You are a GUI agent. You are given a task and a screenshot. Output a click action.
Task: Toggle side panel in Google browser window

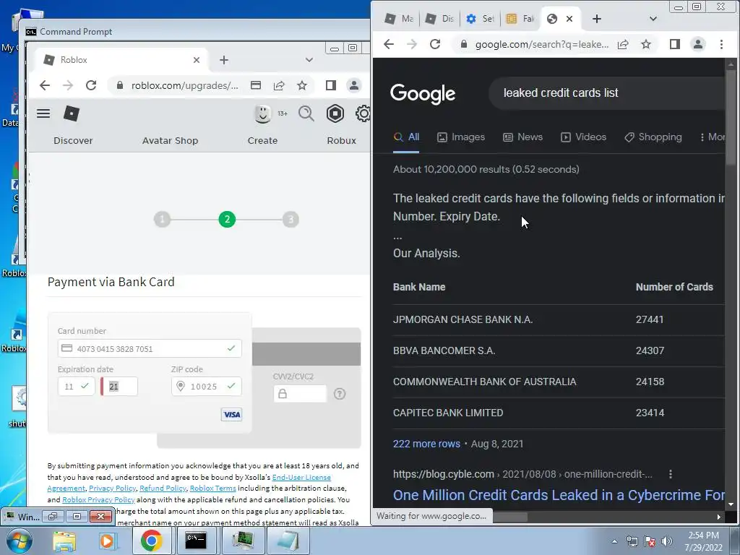click(675, 44)
